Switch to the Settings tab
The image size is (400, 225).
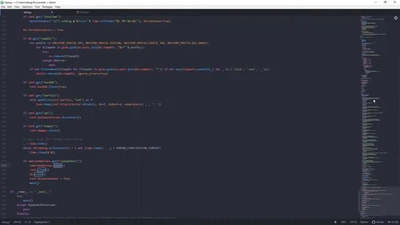82,12
